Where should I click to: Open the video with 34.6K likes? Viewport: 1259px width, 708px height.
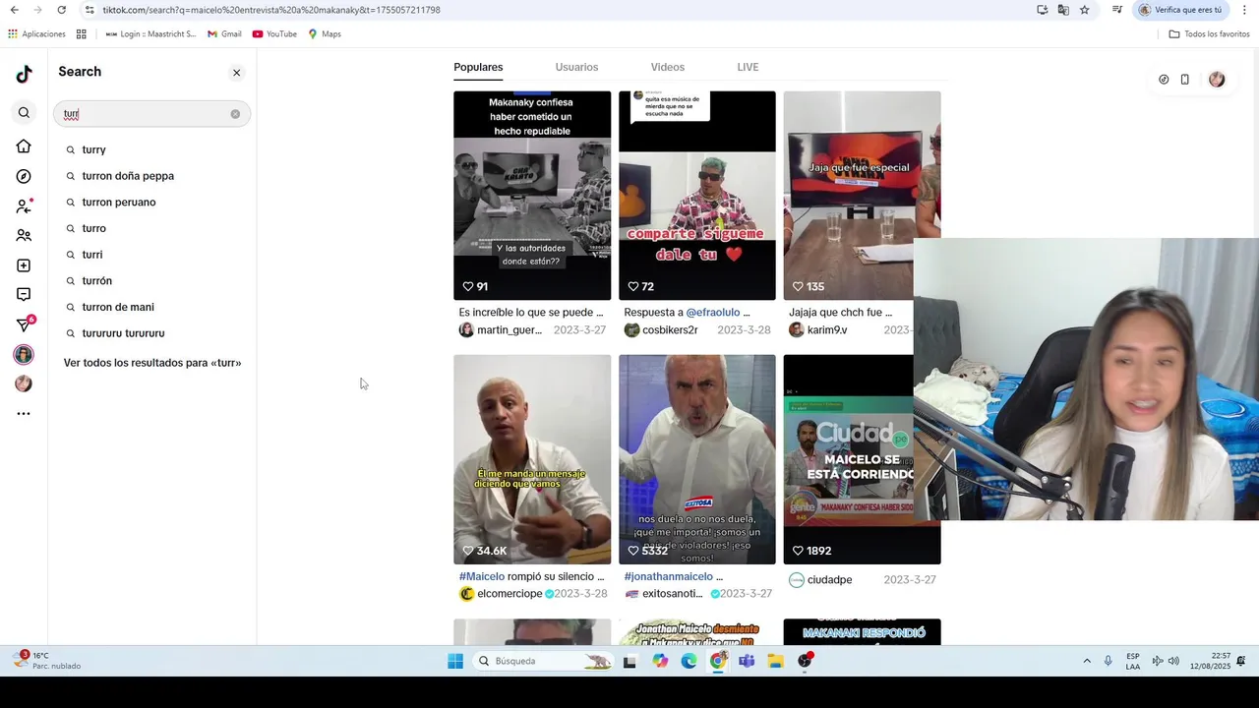click(x=532, y=459)
